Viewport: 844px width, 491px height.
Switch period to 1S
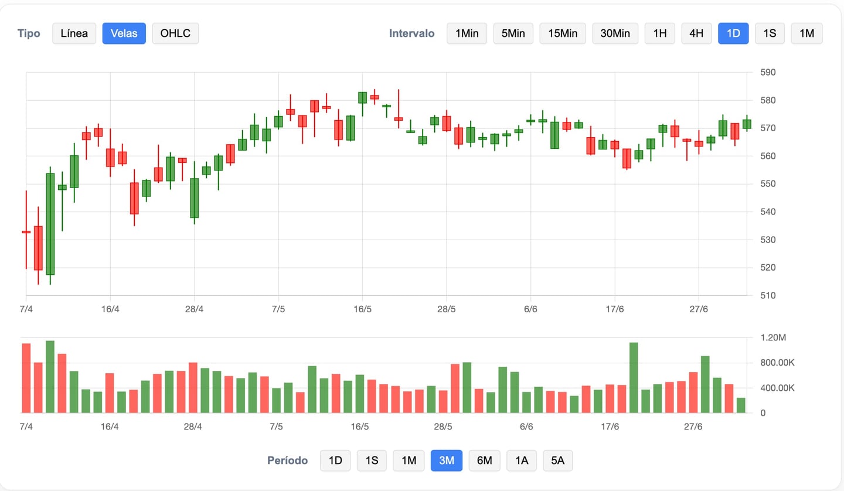pos(372,461)
